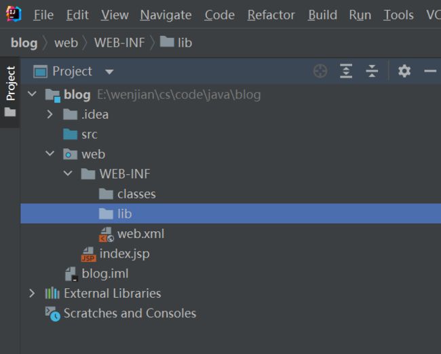
Task: Collapse the WEB-INF folder chevron
Action: (x=68, y=173)
